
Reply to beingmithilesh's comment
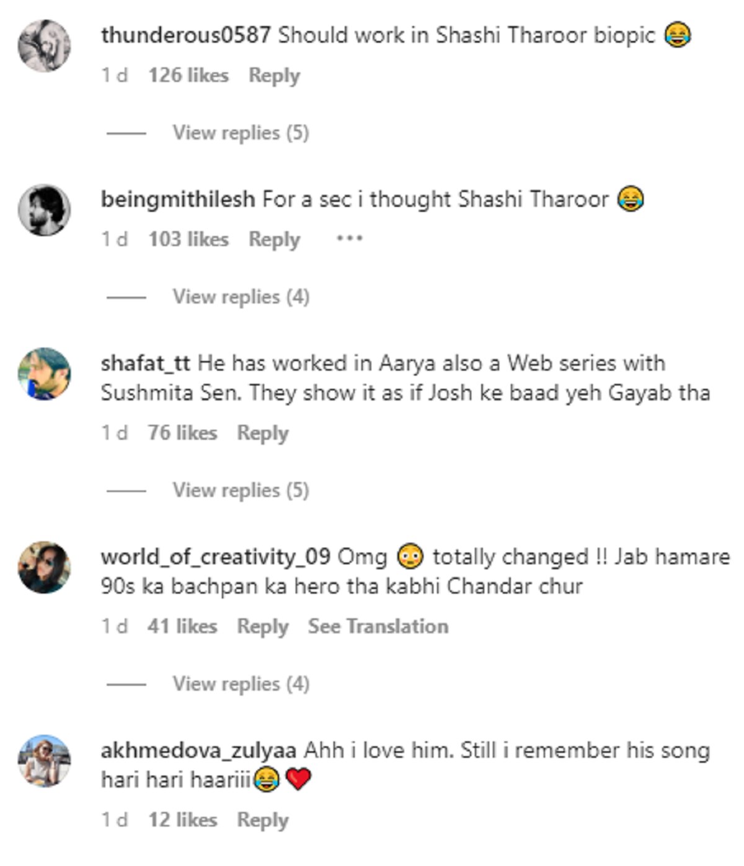coord(274,239)
